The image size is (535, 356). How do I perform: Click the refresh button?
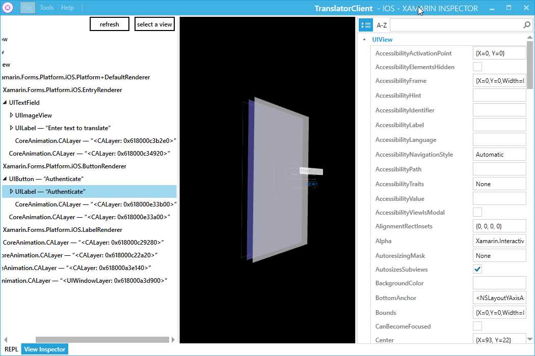coord(110,24)
